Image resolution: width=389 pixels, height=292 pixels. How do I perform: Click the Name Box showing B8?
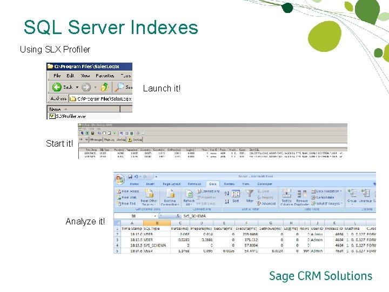134,216
